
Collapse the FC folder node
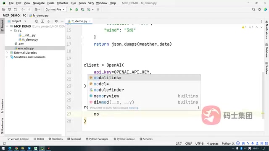(x=11, y=31)
